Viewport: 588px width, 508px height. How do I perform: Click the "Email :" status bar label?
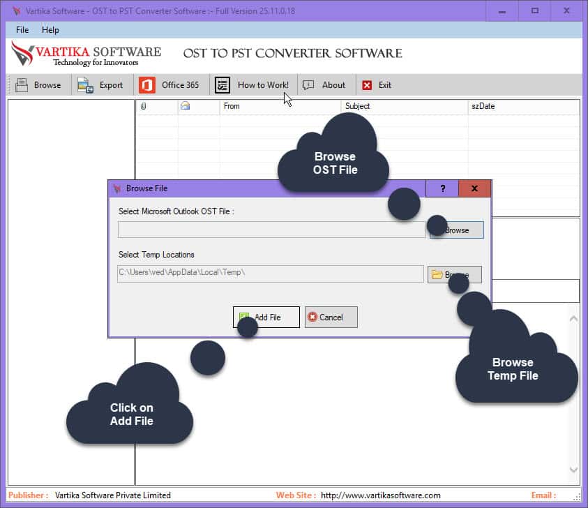pos(544,495)
